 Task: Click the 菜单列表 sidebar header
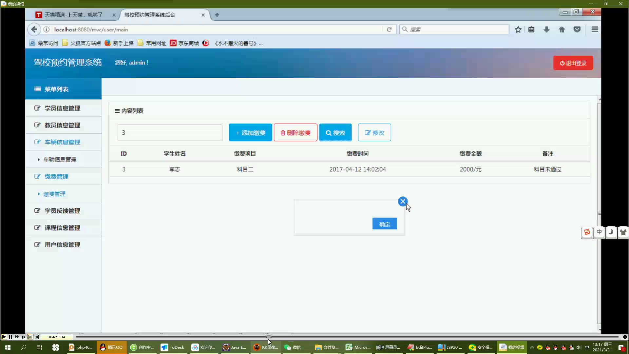[63, 89]
